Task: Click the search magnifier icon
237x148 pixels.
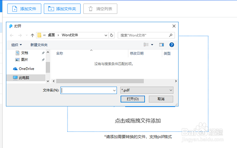Action: [171, 35]
